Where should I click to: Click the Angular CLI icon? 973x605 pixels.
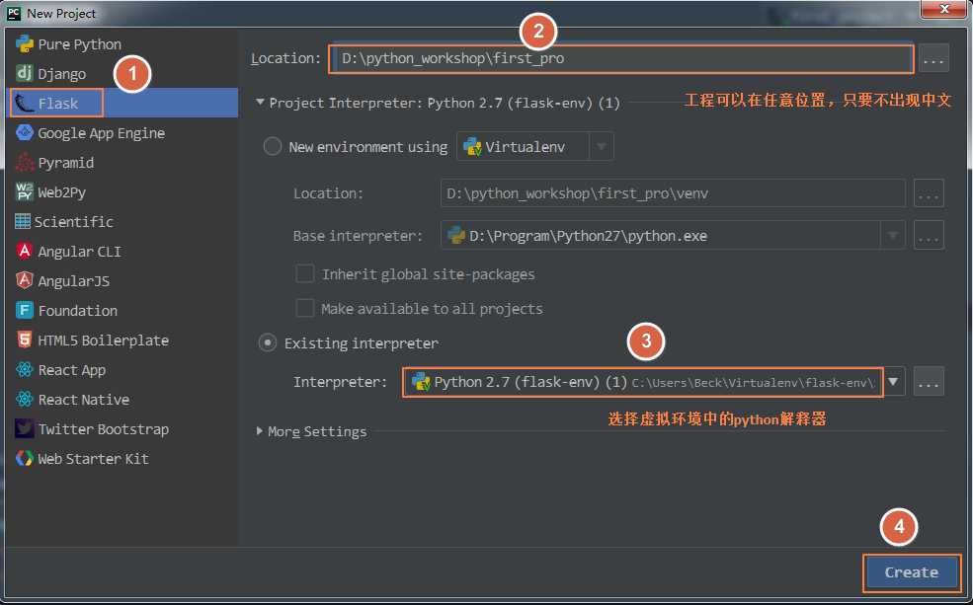pyautogui.click(x=24, y=251)
